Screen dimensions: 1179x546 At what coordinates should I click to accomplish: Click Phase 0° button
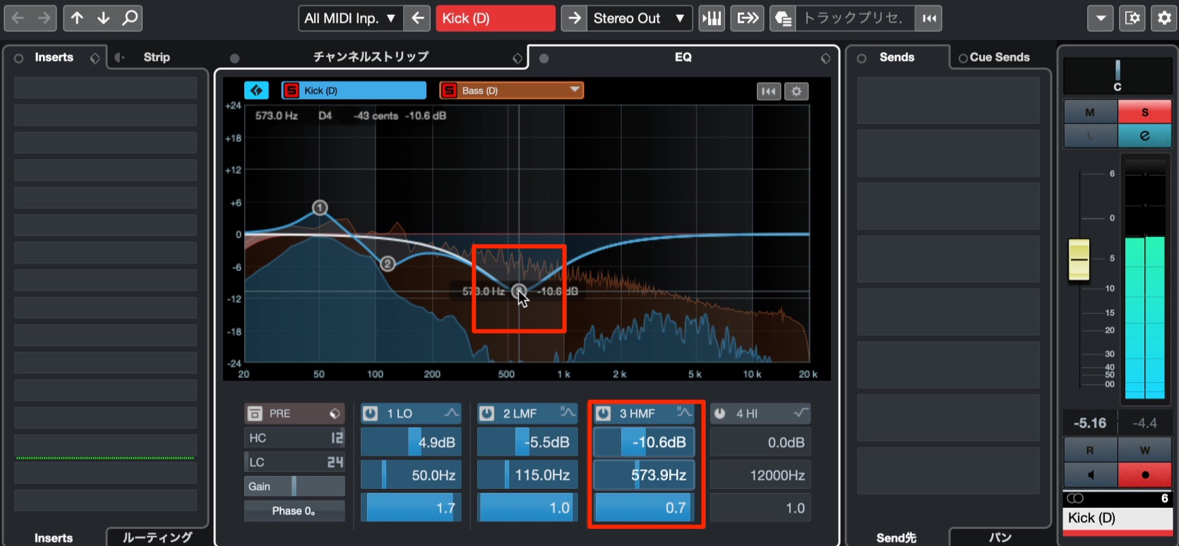(x=294, y=511)
